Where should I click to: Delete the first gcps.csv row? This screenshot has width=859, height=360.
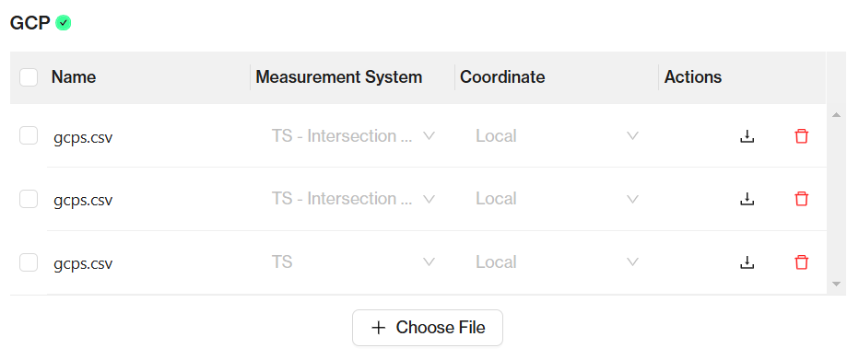[801, 136]
